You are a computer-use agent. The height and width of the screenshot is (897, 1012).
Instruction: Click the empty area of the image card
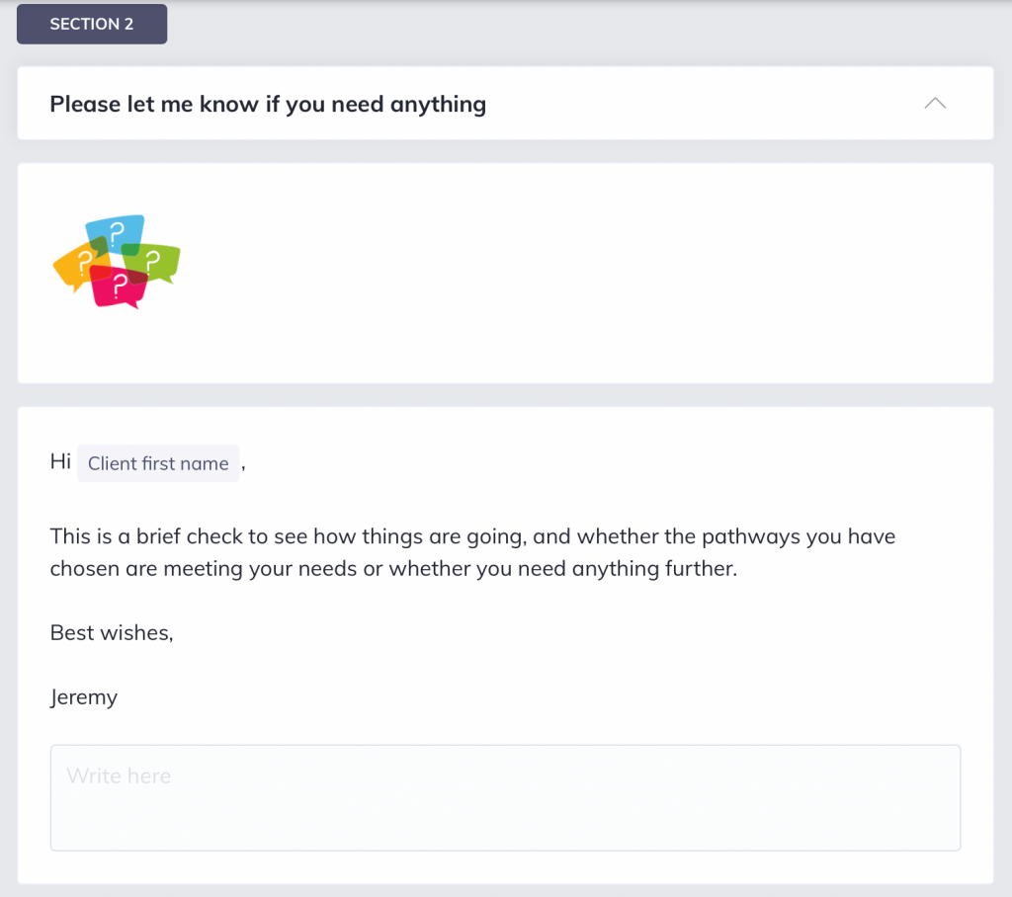(593, 273)
